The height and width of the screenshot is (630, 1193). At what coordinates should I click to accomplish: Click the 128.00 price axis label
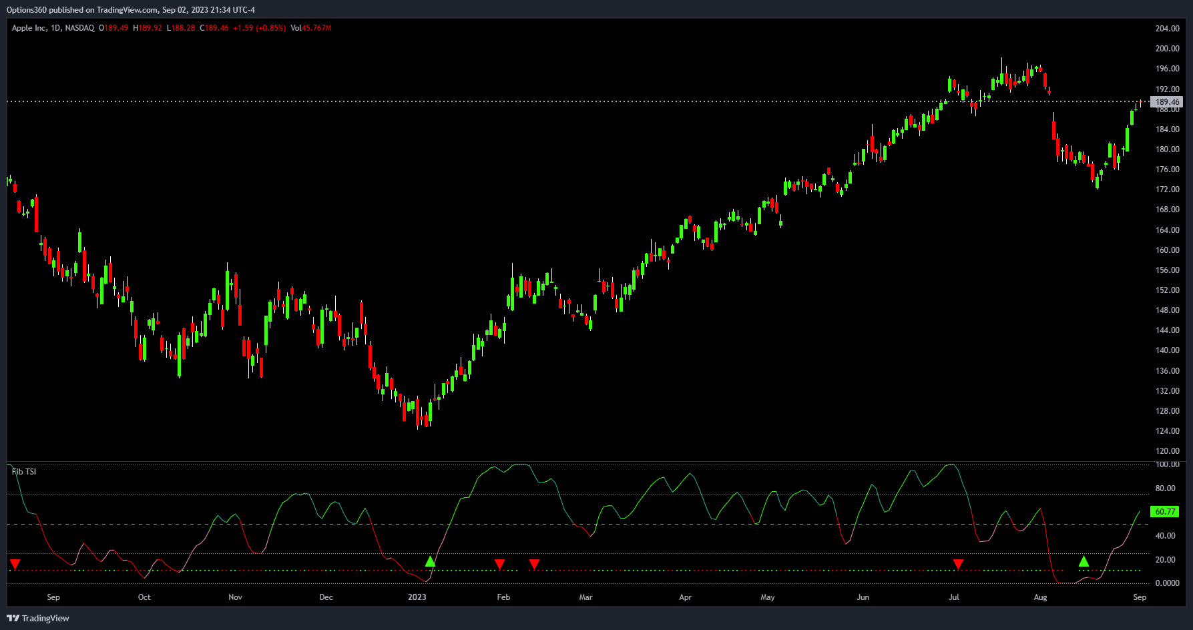coord(1168,411)
